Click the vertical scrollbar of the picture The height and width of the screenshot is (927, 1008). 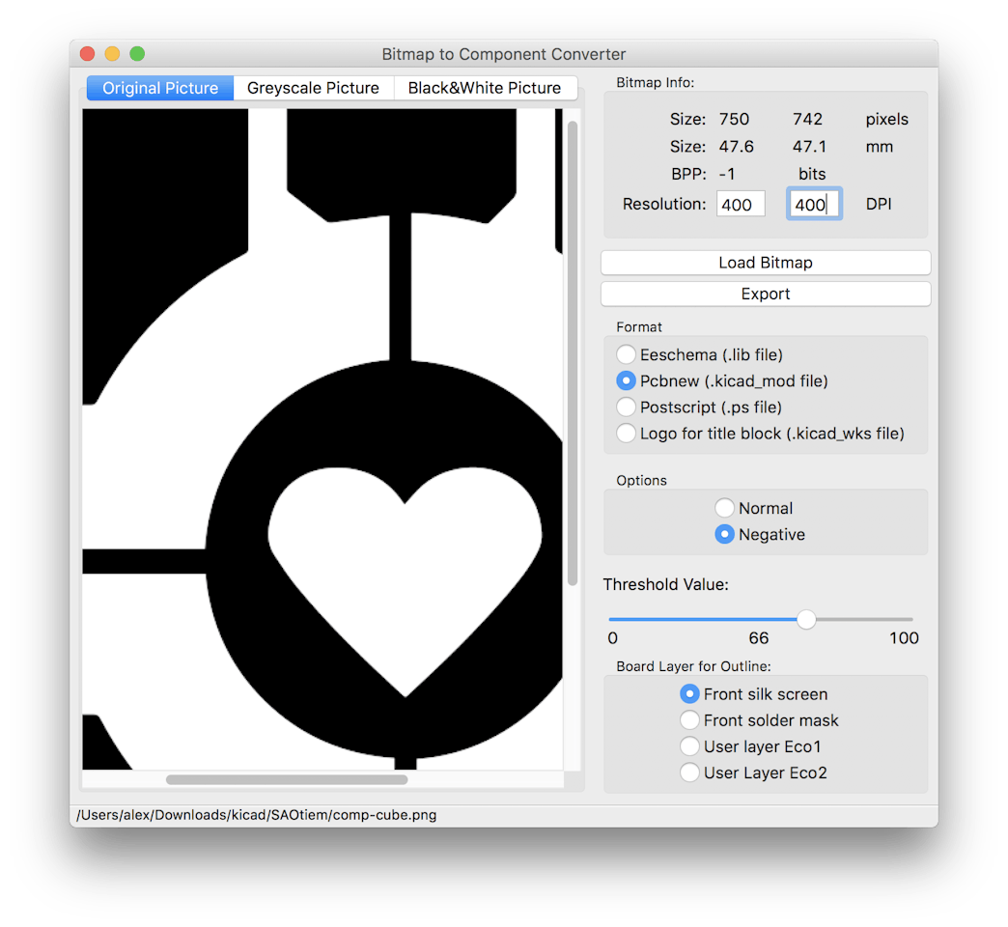pyautogui.click(x=573, y=353)
